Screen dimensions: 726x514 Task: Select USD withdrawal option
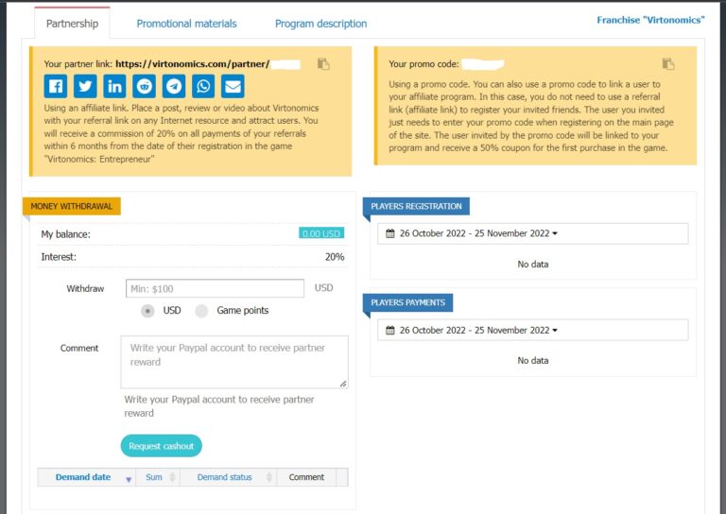(x=147, y=311)
